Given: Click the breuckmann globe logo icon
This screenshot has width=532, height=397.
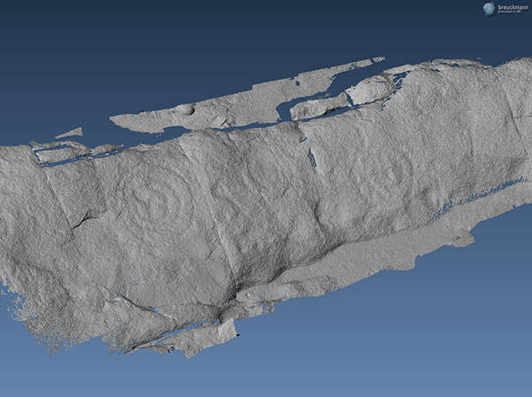Looking at the screenshot, I should 489,8.
